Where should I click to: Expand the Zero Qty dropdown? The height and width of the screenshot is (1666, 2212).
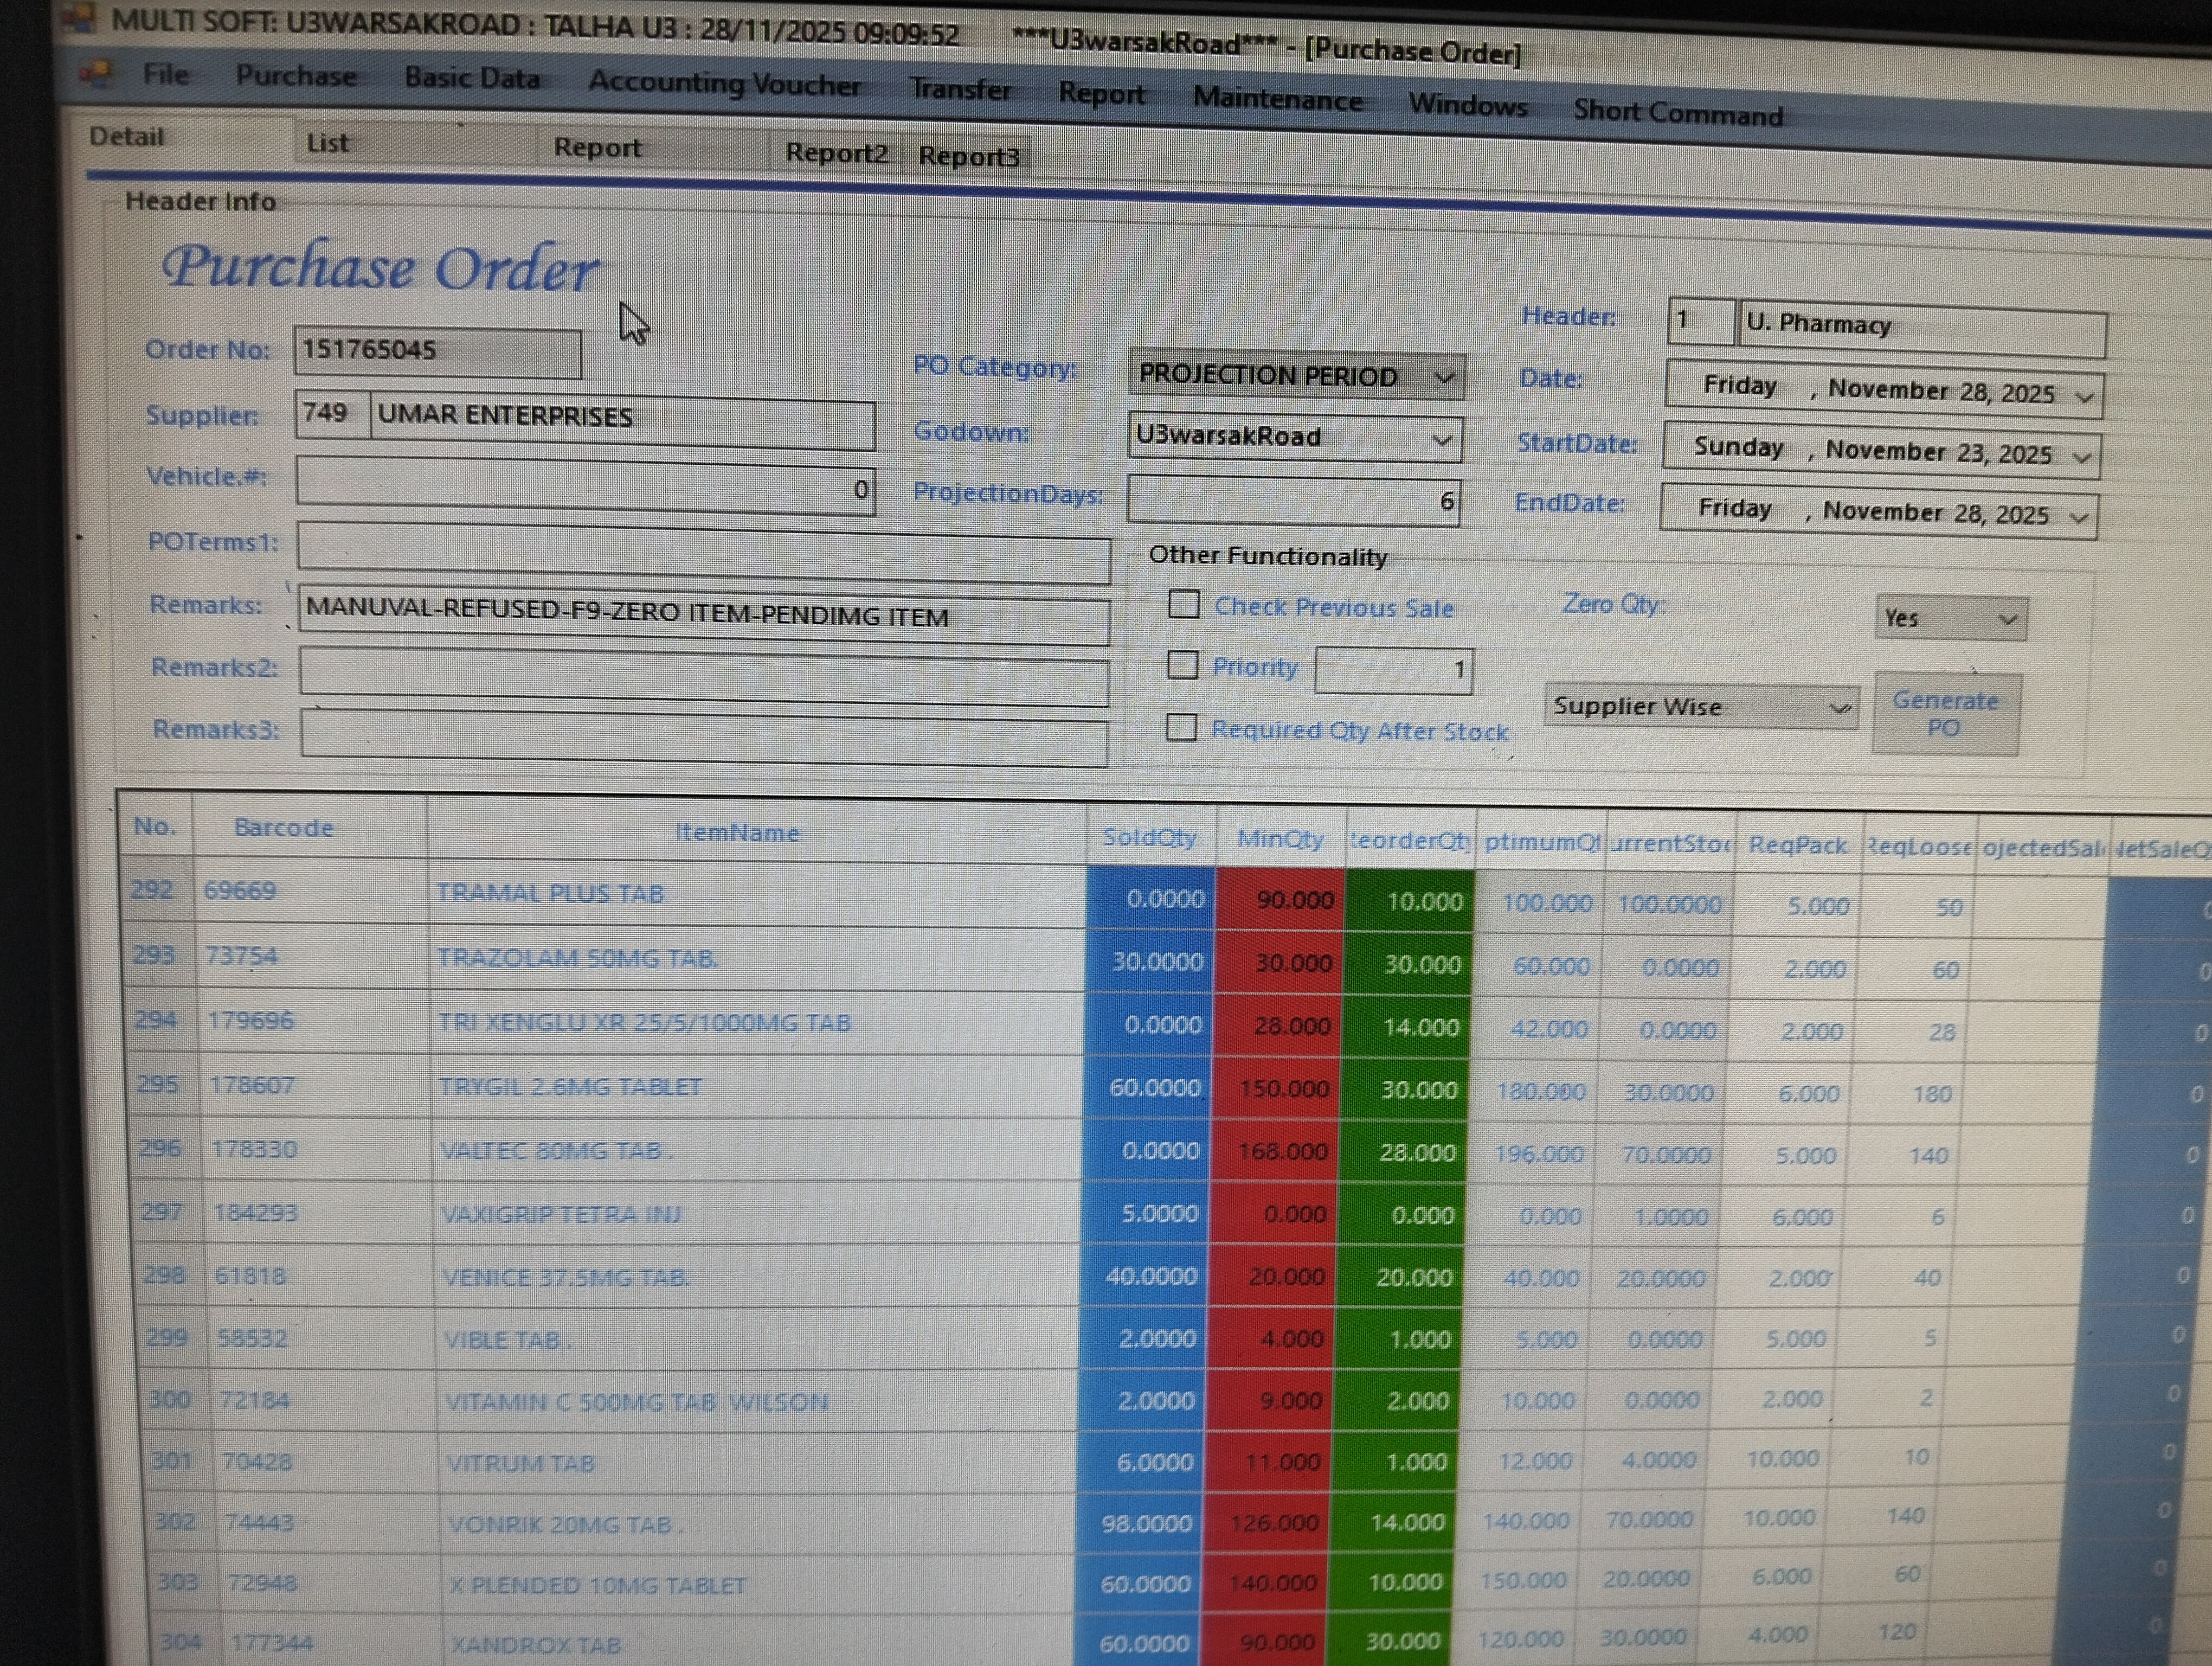[x=2007, y=619]
